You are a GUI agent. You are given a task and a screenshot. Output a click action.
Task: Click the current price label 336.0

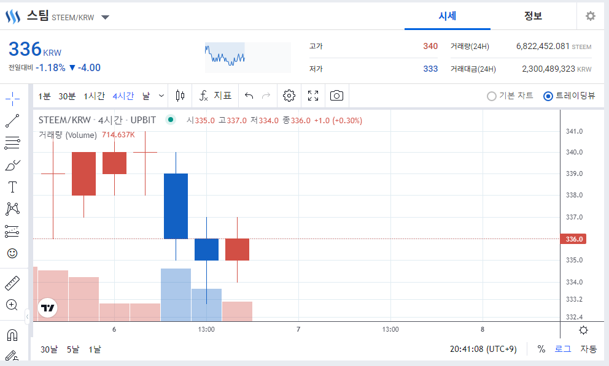click(x=573, y=239)
